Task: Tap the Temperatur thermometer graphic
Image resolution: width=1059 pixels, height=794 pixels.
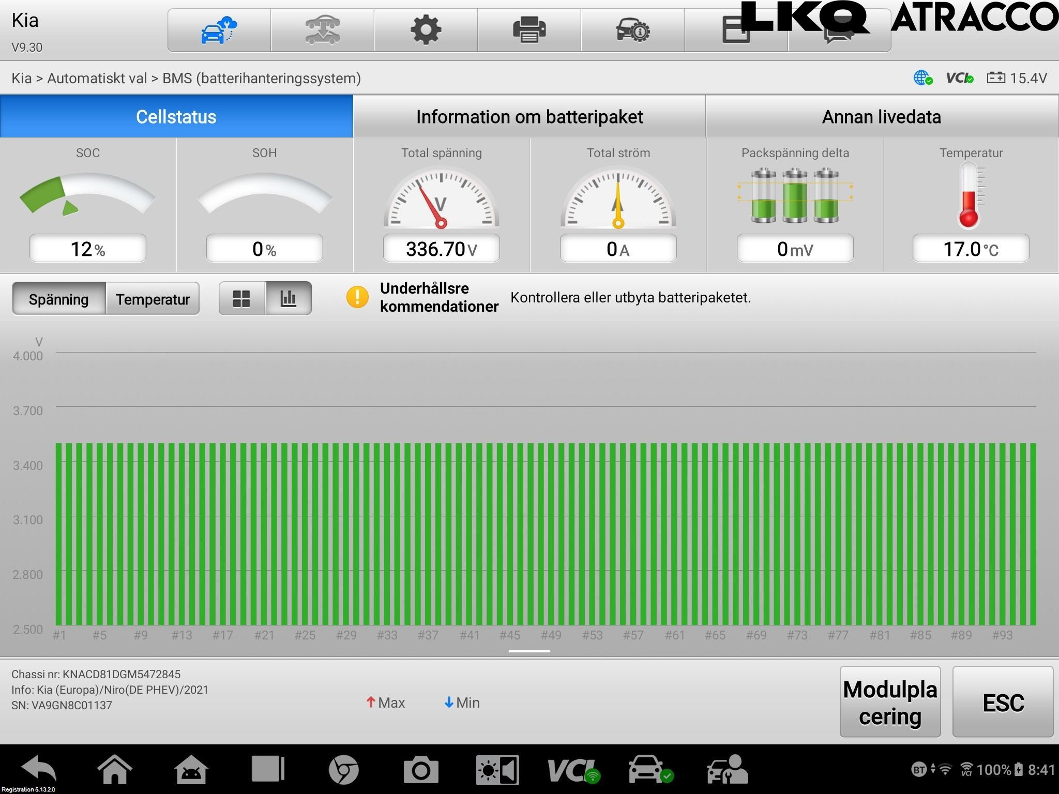Action: (971, 195)
